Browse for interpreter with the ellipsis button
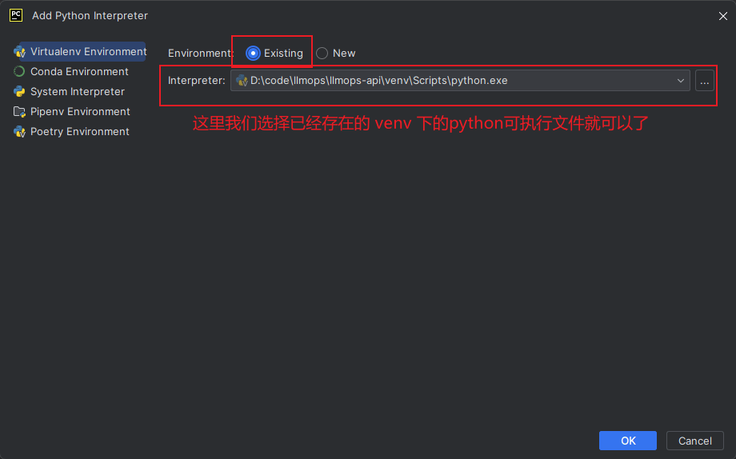Screen dimensions: 736x459 pyautogui.click(x=705, y=80)
